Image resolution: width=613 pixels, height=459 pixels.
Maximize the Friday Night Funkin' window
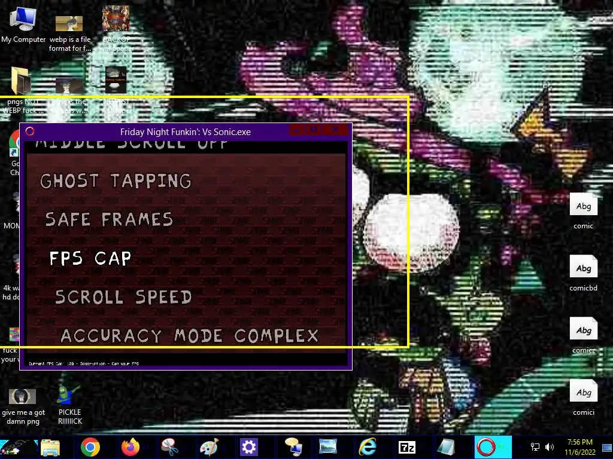[x=314, y=130]
